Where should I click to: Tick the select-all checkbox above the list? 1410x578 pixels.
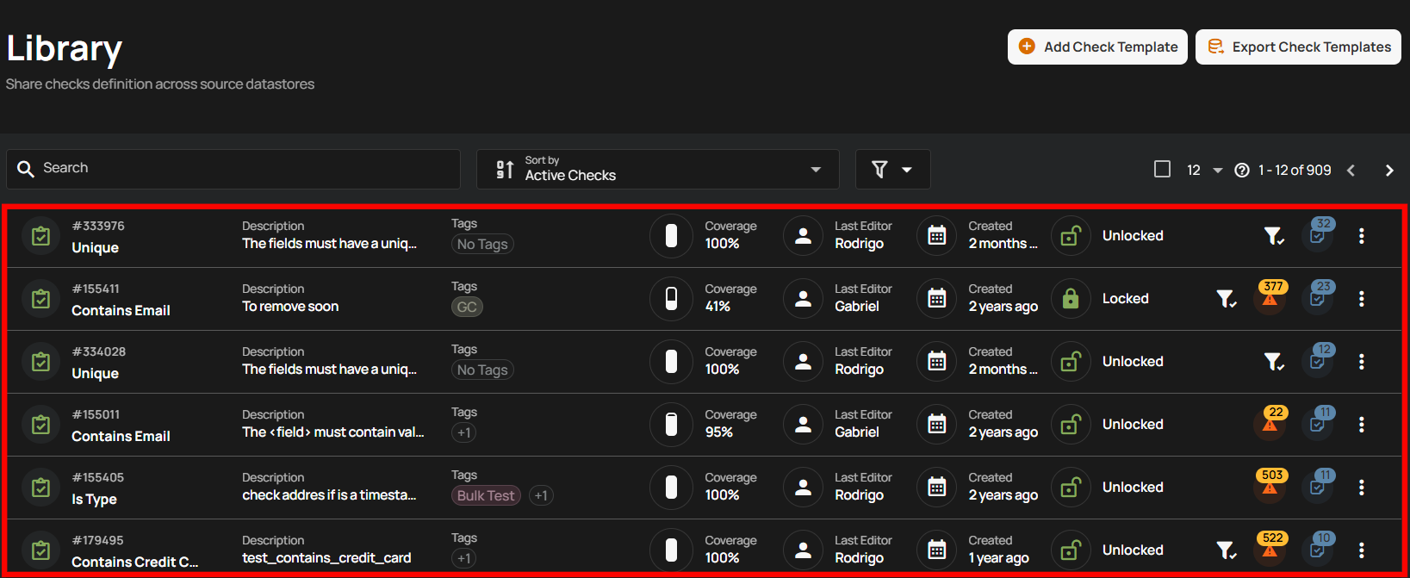[1162, 170]
